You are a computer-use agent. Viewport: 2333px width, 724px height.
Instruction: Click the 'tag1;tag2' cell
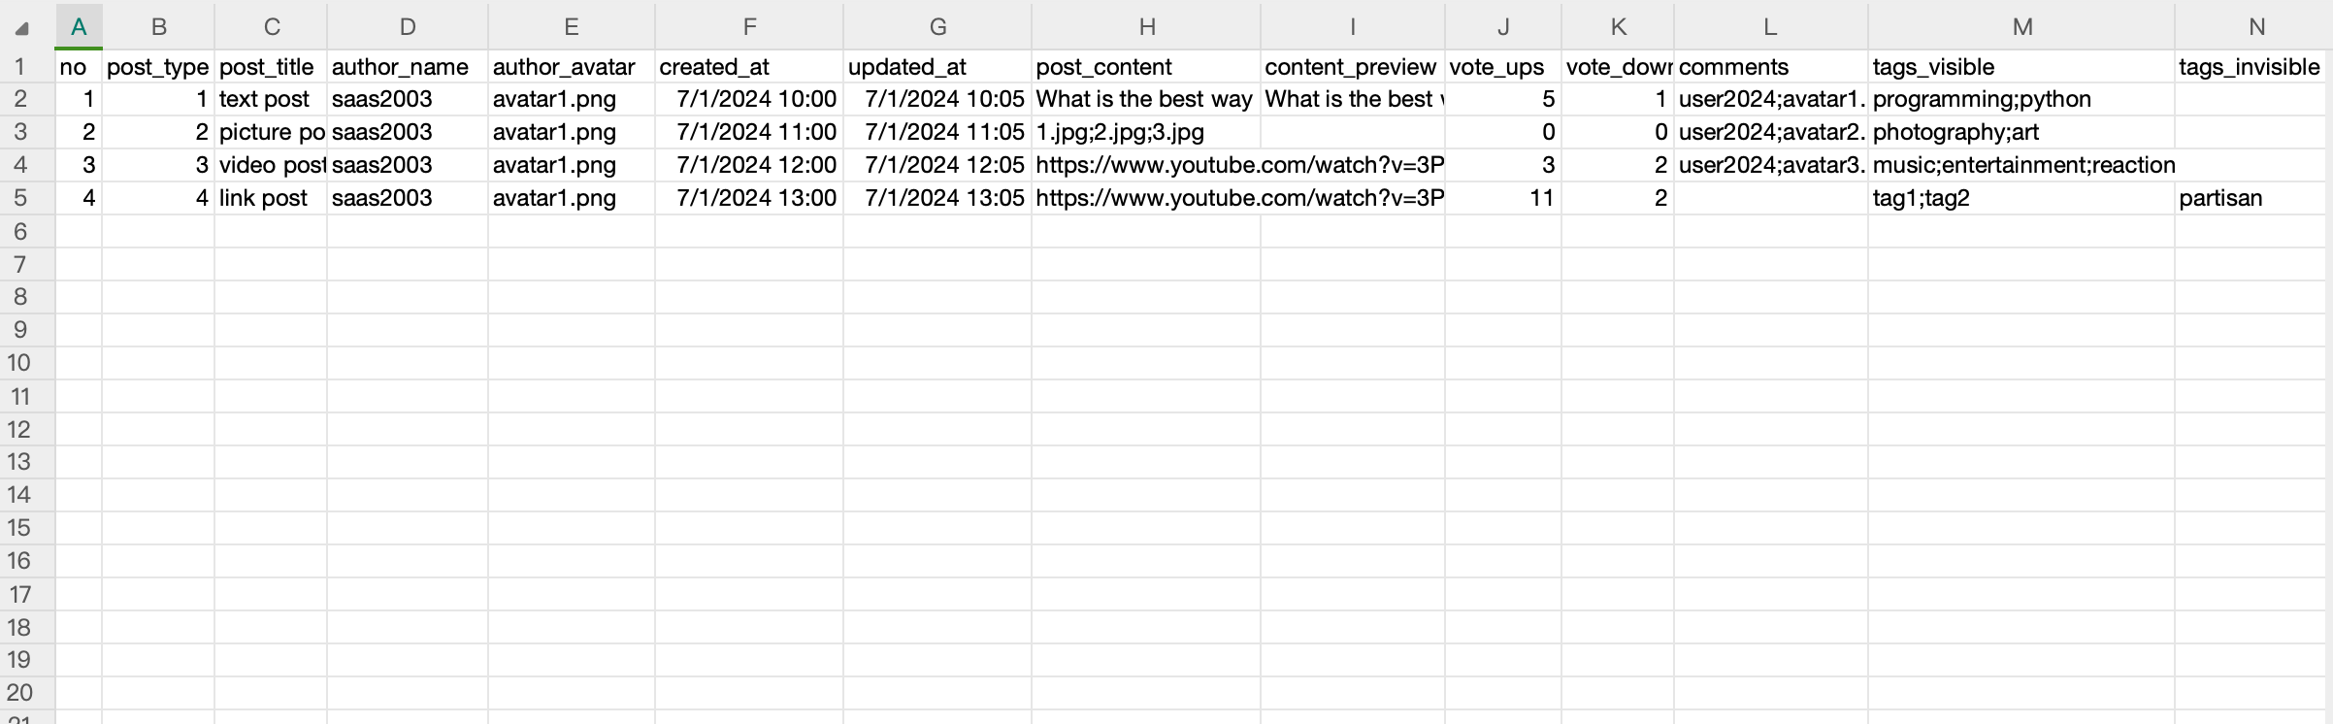pos(2021,198)
